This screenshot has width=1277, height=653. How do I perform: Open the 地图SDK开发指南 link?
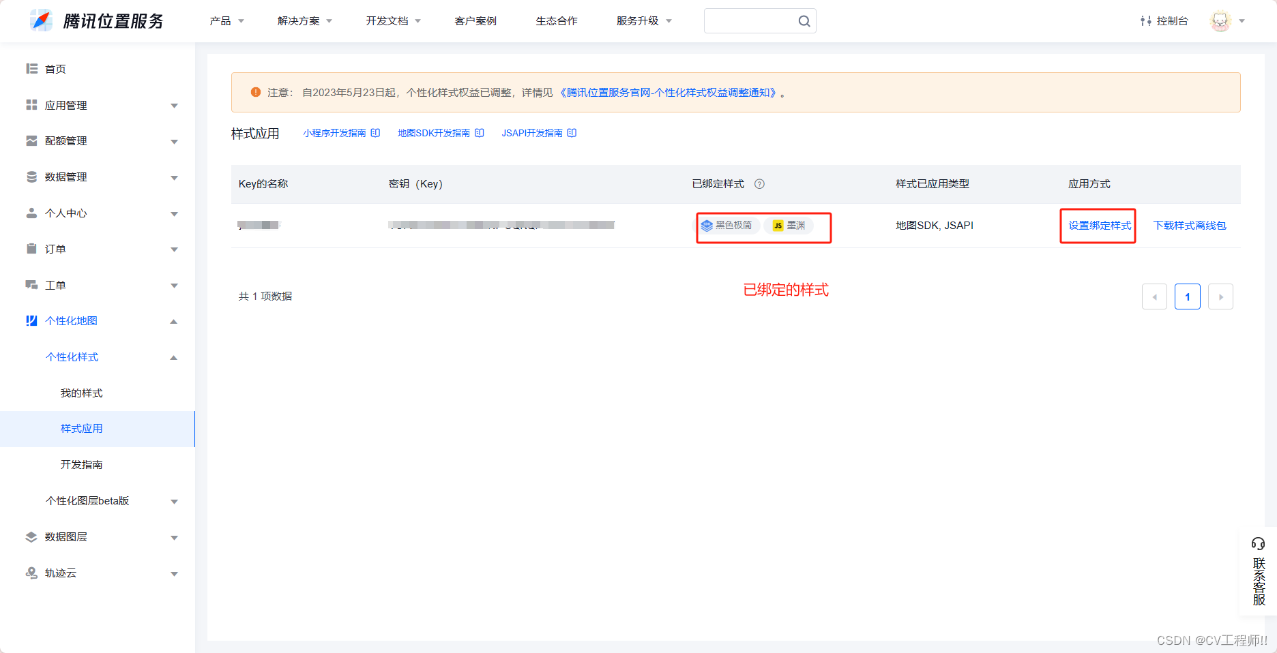pos(434,133)
